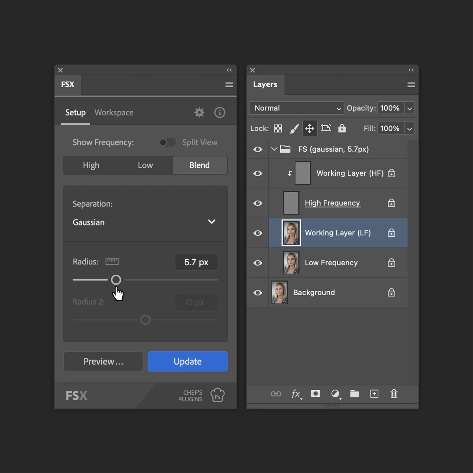Click the Chef's Plugins Ps hat logo
The height and width of the screenshot is (473, 473).
tap(218, 395)
